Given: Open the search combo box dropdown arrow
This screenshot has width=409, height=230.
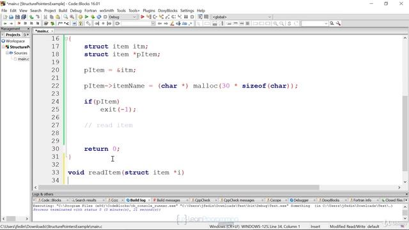Looking at the screenshot, I should pos(326,24).
